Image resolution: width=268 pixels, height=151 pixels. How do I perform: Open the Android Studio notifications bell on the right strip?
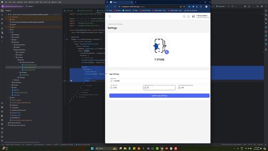(x=266, y=10)
